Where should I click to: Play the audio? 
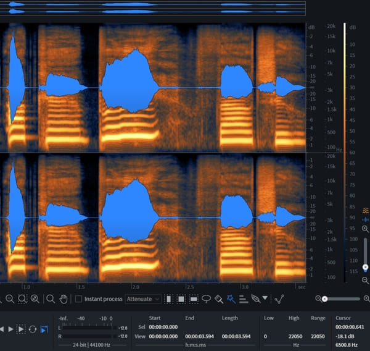point(10,329)
